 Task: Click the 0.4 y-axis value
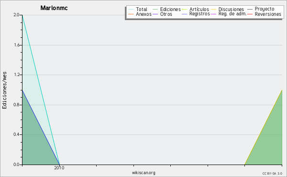pos(16,134)
